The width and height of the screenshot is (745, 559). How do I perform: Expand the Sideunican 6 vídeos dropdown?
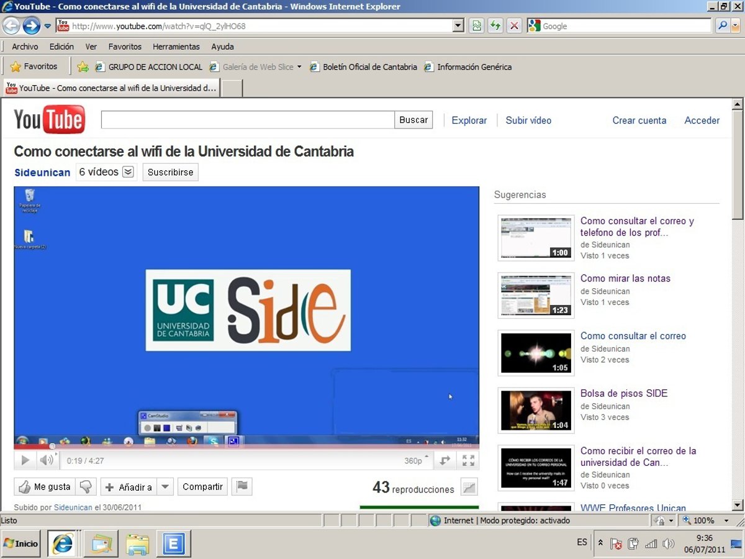click(x=128, y=172)
